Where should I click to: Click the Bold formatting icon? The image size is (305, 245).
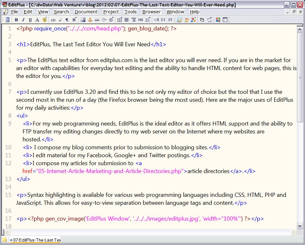click(16, 20)
